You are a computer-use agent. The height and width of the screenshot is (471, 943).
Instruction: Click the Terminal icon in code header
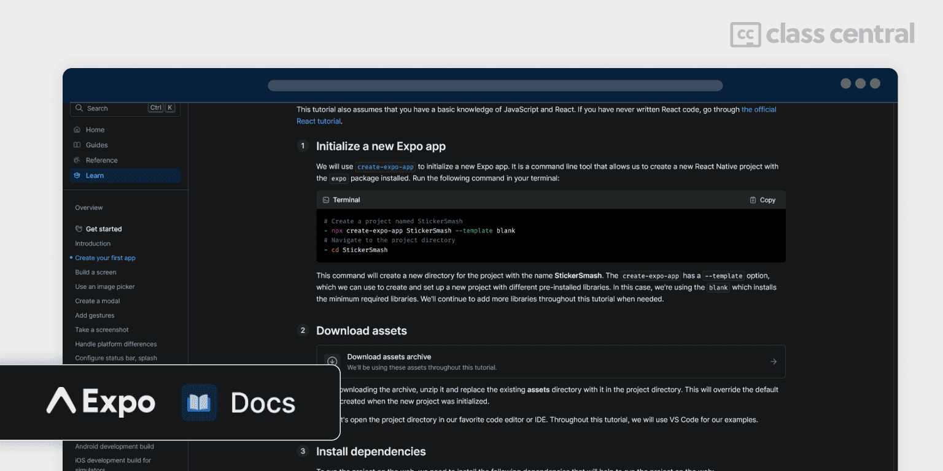326,200
